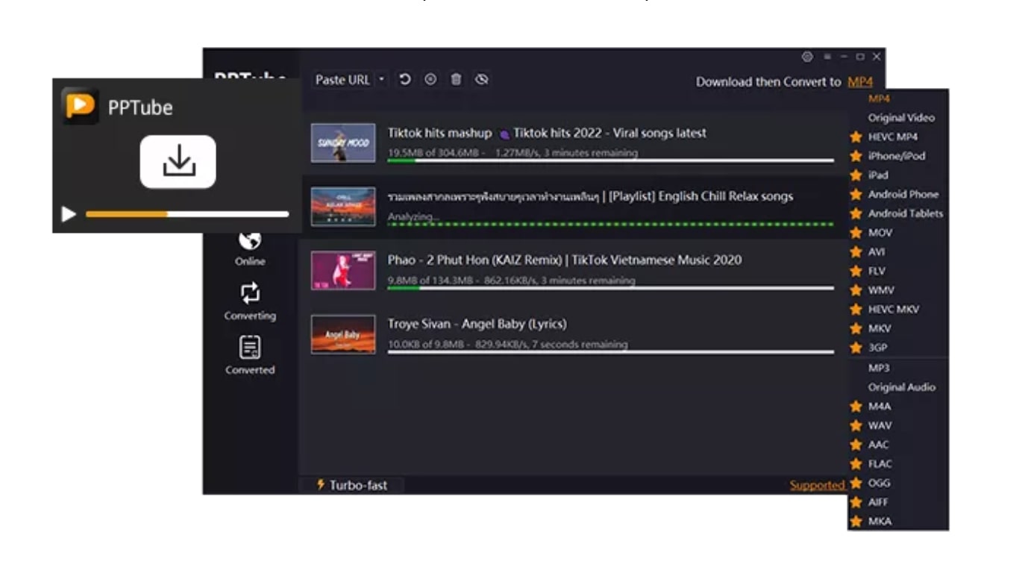Click the Tiktok hits mashup progress bar

(x=608, y=160)
